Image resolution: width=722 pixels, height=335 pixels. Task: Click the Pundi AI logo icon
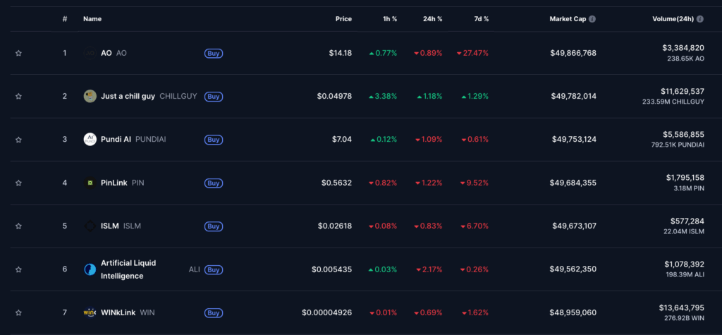coord(90,139)
